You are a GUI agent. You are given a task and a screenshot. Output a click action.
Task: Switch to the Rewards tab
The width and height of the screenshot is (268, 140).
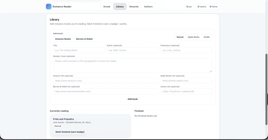click(134, 7)
